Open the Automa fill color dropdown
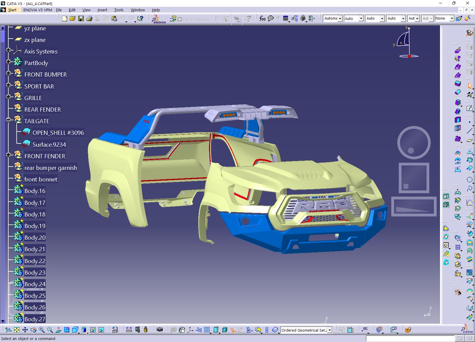 [x=340, y=19]
